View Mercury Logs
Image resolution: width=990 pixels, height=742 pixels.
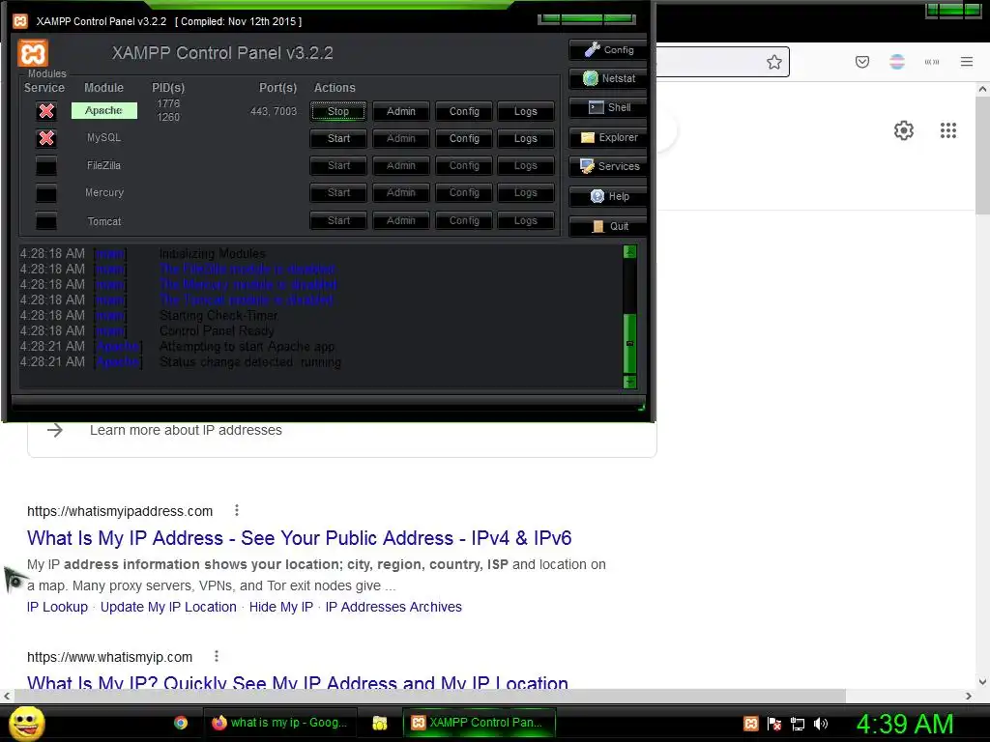(525, 192)
